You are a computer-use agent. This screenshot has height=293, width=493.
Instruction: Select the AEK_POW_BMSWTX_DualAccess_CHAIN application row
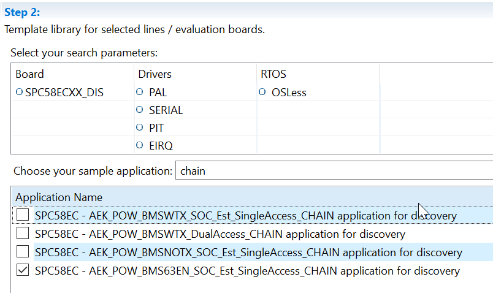point(220,234)
